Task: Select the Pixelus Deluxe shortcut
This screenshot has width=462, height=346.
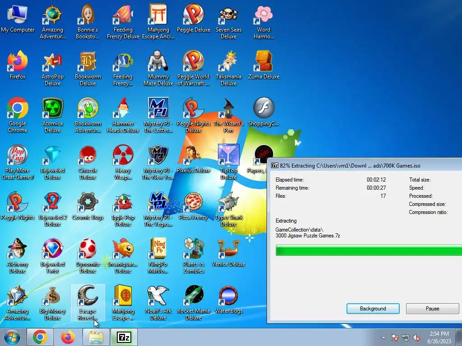Action: (193, 159)
